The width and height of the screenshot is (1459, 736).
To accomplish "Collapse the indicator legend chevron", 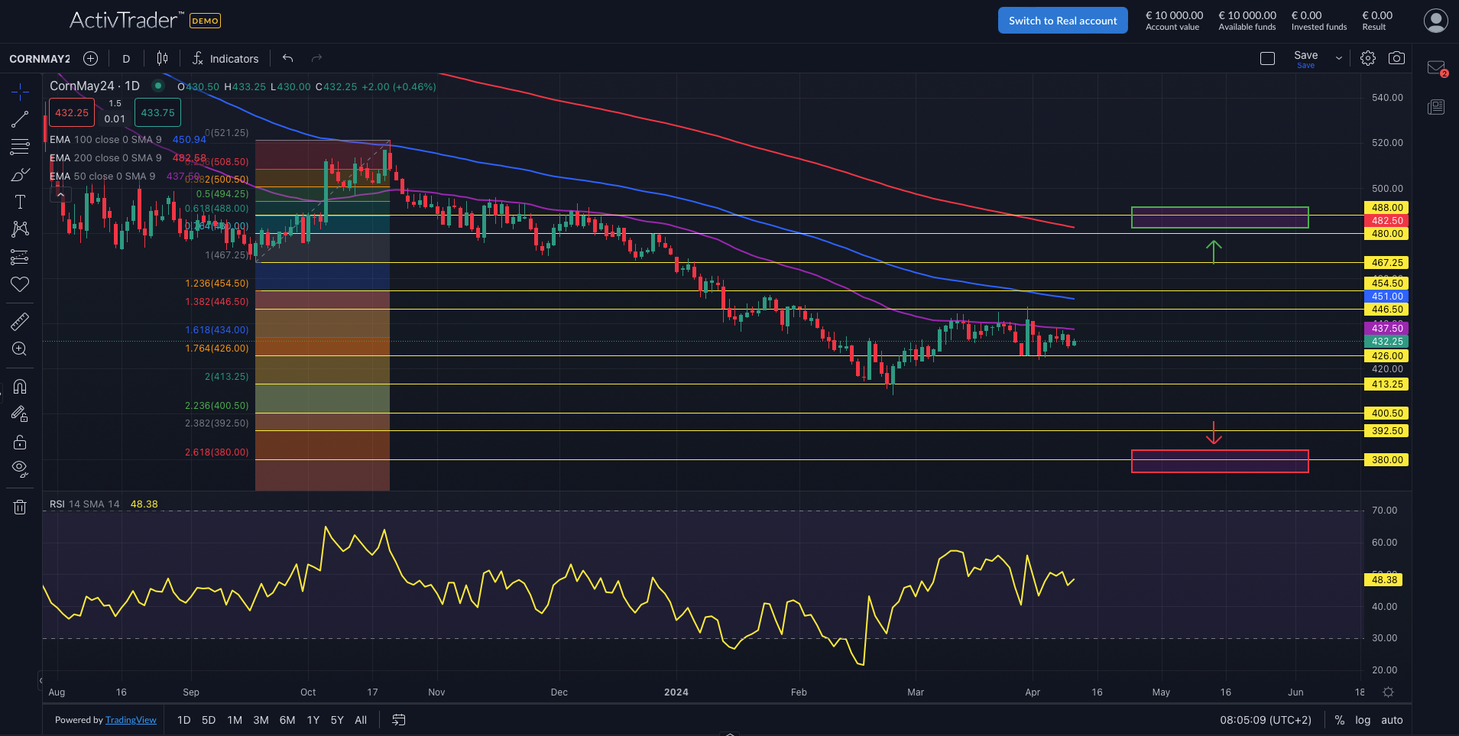I will click(60, 195).
